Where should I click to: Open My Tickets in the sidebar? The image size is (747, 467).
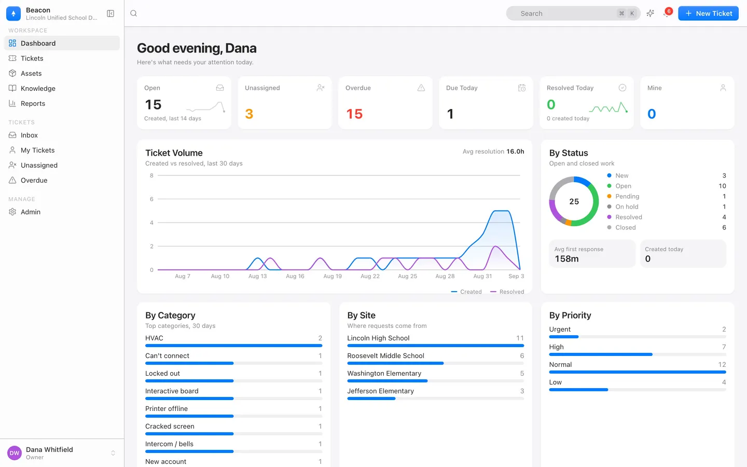tap(62, 150)
